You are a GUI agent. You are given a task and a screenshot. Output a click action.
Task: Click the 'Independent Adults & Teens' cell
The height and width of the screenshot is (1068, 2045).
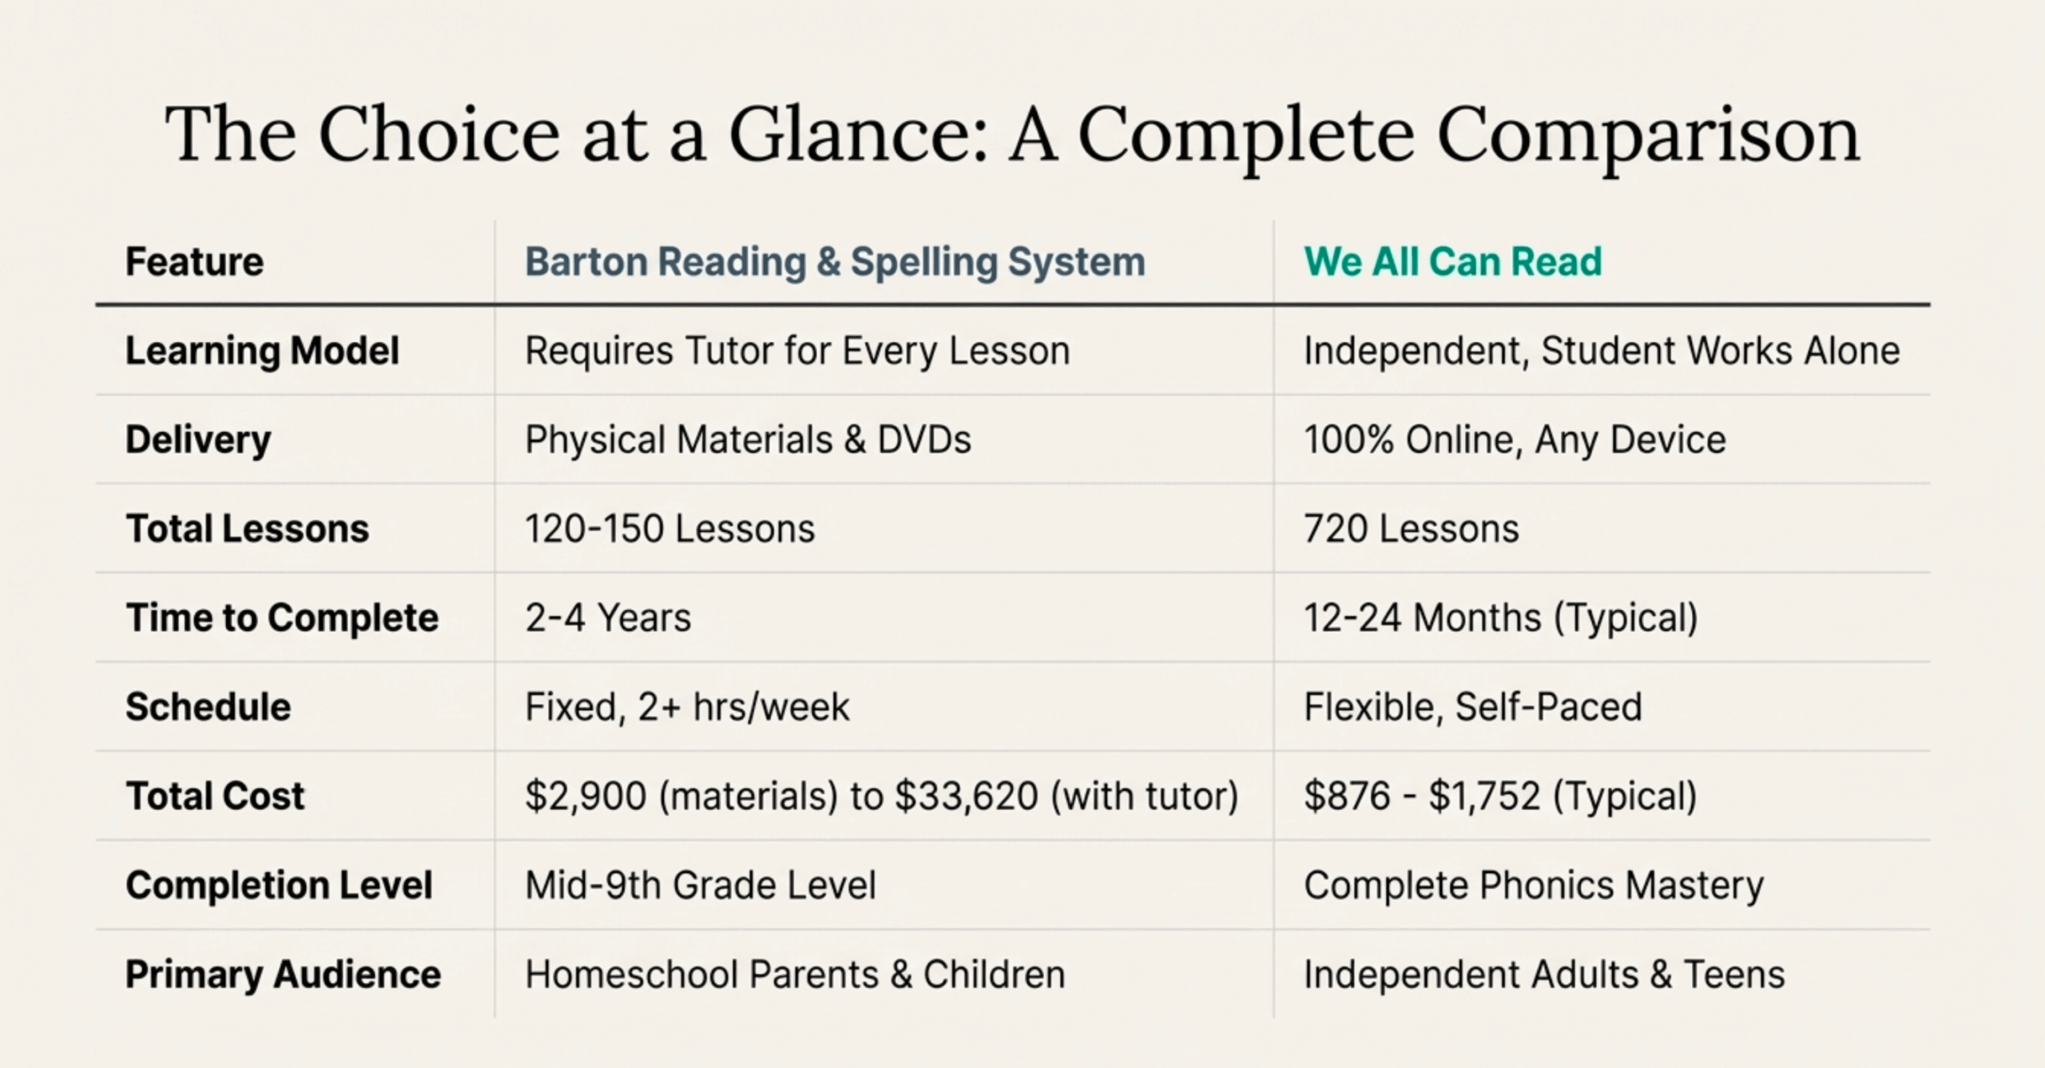click(1543, 975)
